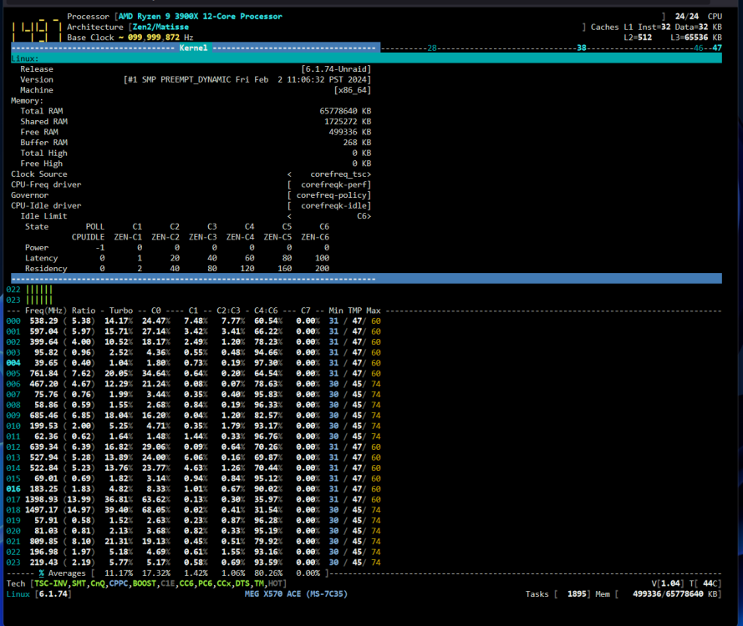Click the Residency value 200 for C6
The image size is (743, 626).
tap(323, 269)
